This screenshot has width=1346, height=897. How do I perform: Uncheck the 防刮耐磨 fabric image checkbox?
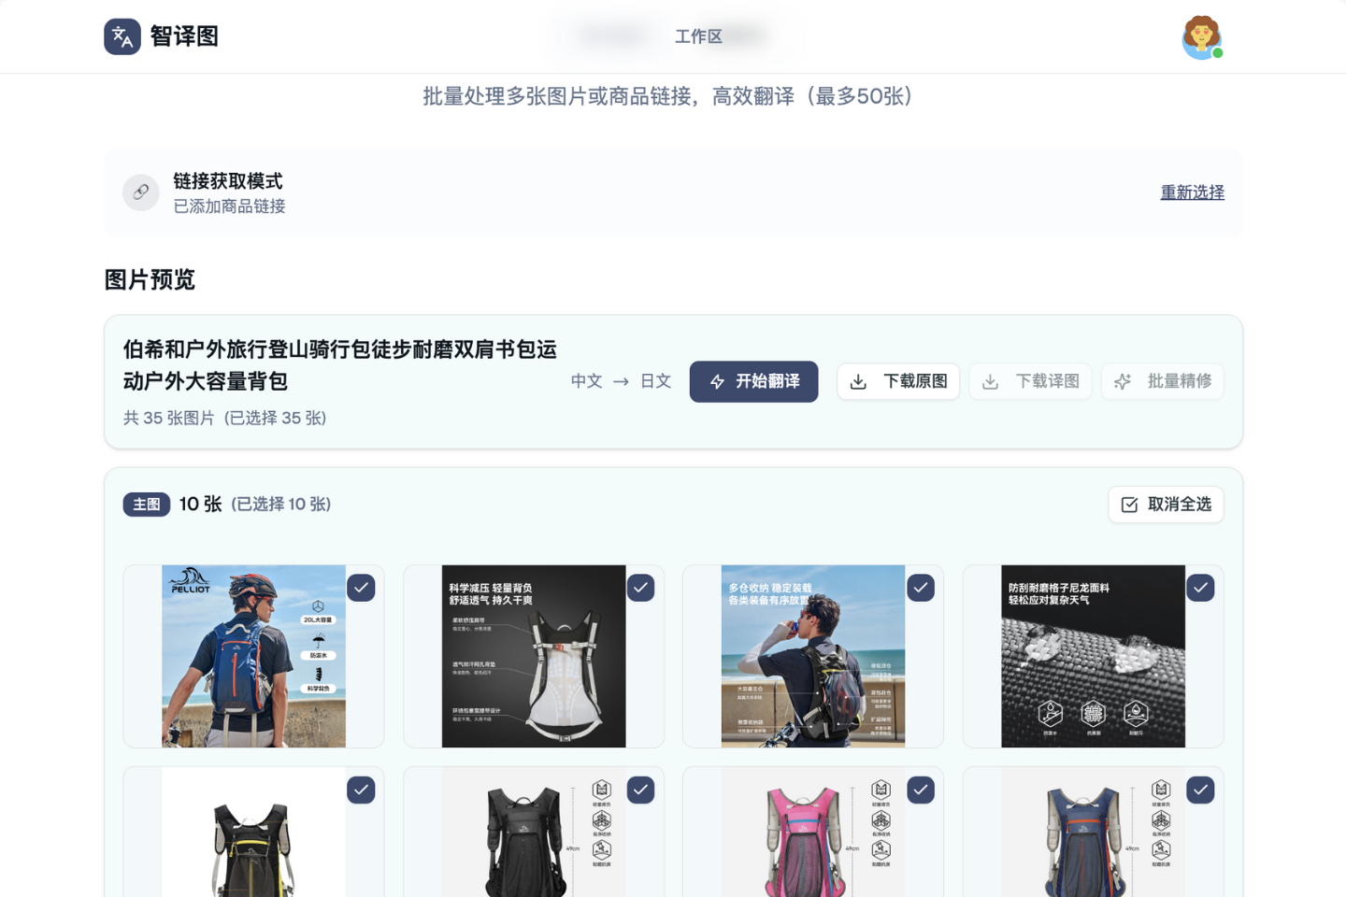[1200, 588]
